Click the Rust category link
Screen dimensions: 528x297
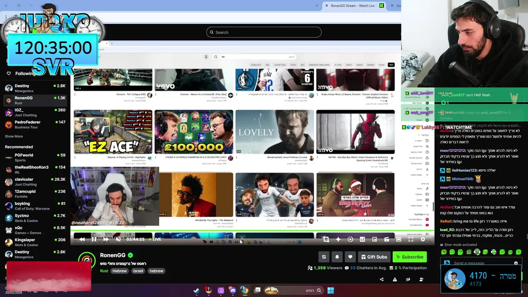pyautogui.click(x=104, y=271)
